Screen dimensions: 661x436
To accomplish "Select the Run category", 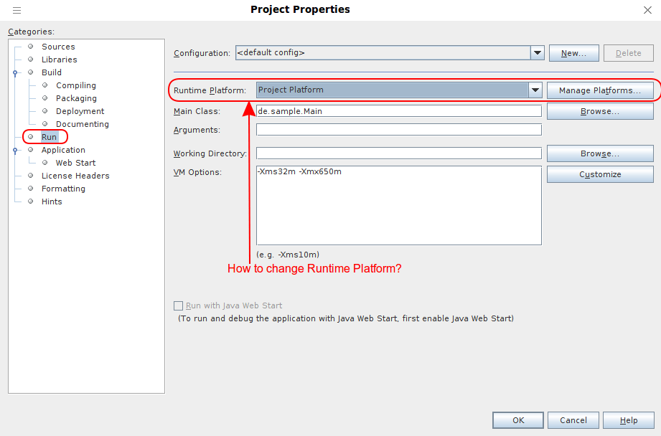I will point(50,137).
